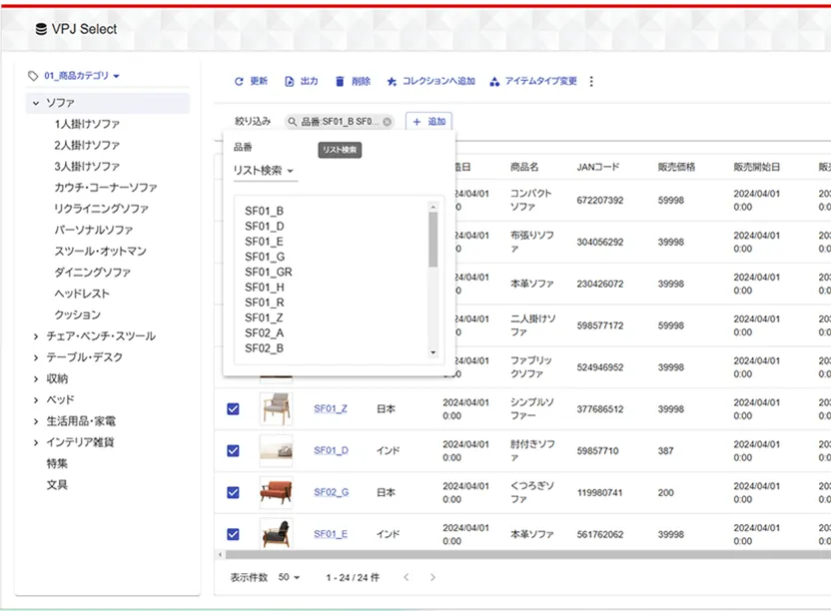Click the 追加 filter button
The height and width of the screenshot is (611, 831).
[x=428, y=121]
